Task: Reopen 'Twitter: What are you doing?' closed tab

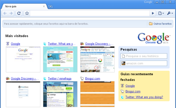Action: [144, 97]
